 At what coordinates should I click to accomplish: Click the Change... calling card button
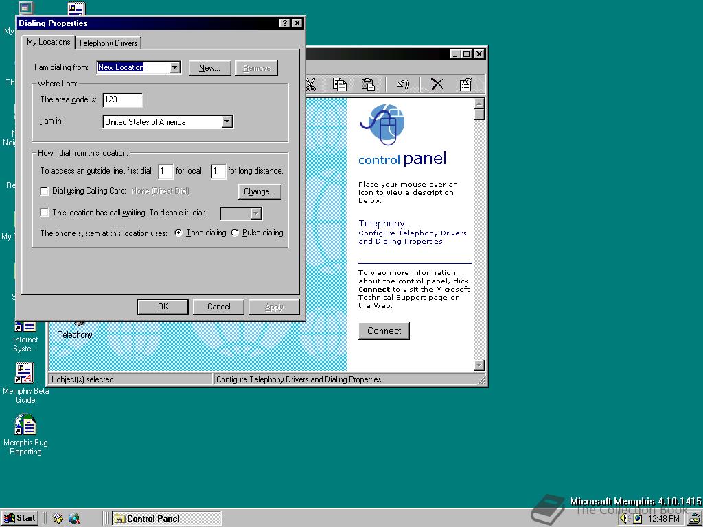(260, 191)
